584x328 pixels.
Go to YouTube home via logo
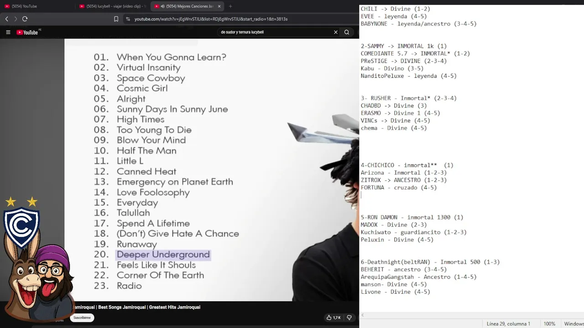(28, 32)
